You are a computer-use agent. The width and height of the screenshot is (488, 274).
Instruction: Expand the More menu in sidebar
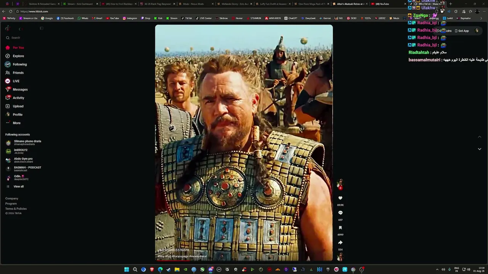pyautogui.click(x=13, y=123)
